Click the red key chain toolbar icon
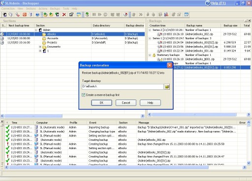 17,15
